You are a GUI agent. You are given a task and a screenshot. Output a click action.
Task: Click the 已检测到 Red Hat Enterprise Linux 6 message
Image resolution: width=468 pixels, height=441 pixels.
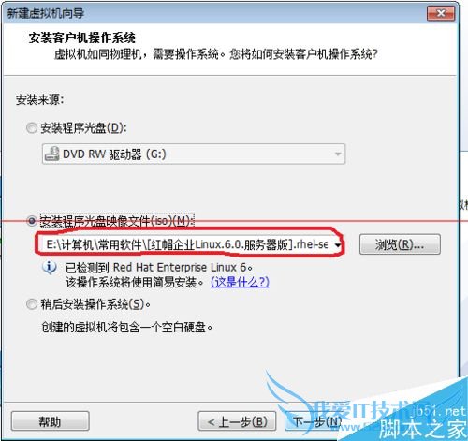(x=159, y=268)
